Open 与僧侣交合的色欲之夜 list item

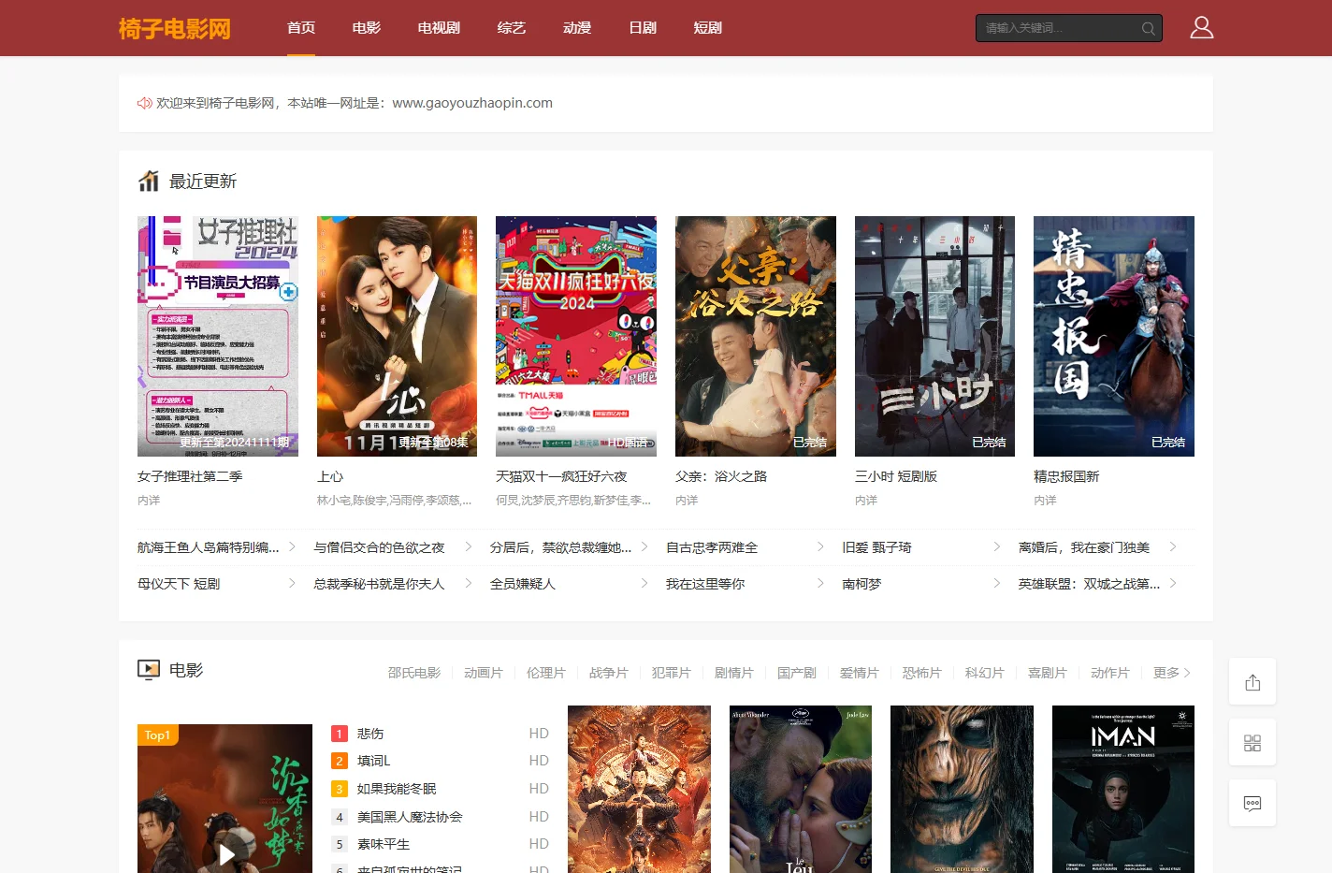[379, 547]
